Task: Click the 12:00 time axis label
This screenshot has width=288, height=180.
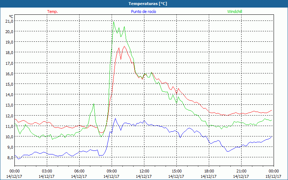Action: tap(144, 171)
